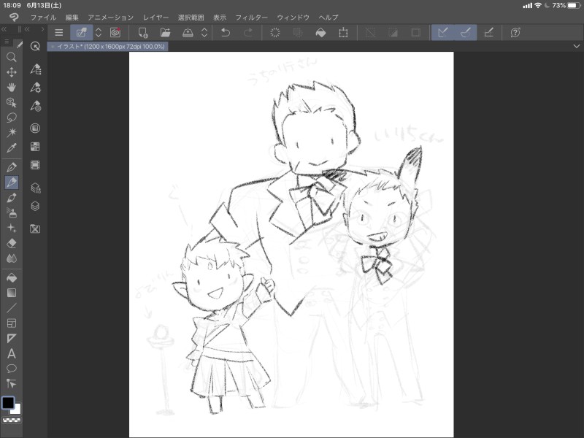Open the tool palette menu icon
584x438 pixels.
click(x=7, y=42)
